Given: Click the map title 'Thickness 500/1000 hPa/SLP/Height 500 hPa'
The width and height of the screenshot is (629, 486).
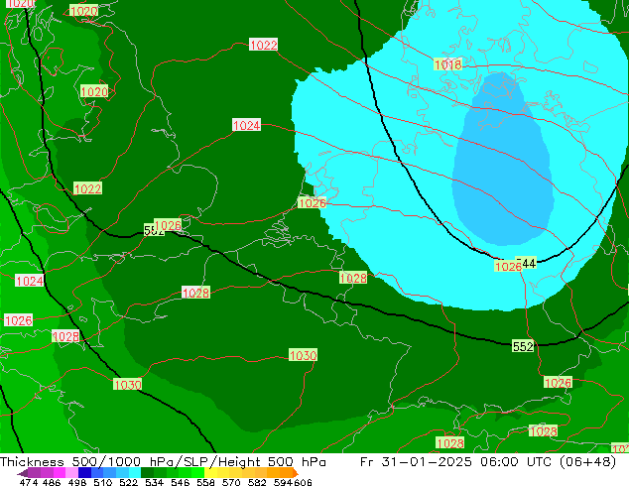Looking at the screenshot, I should tap(163, 461).
